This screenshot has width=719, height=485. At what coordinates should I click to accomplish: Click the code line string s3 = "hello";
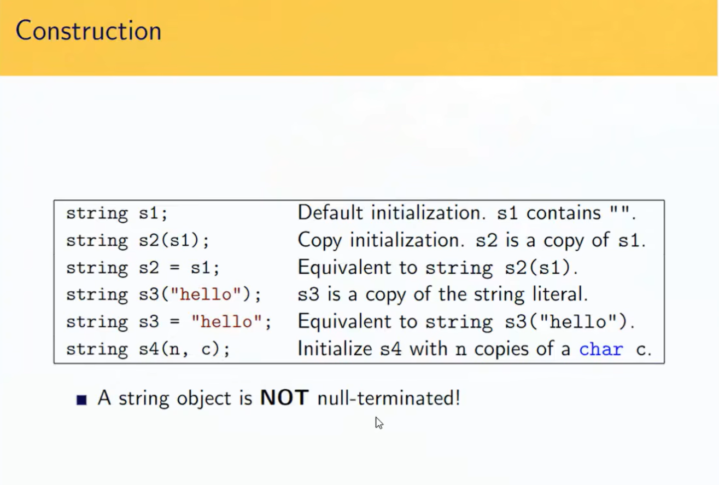coord(168,322)
